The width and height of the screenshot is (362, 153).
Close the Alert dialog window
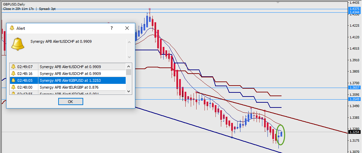(127, 28)
